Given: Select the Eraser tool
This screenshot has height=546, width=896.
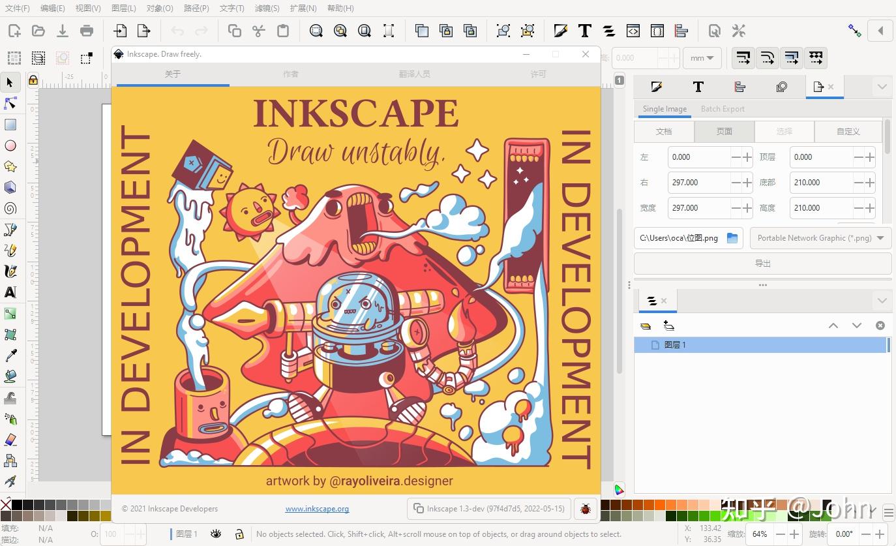Looking at the screenshot, I should (x=10, y=440).
